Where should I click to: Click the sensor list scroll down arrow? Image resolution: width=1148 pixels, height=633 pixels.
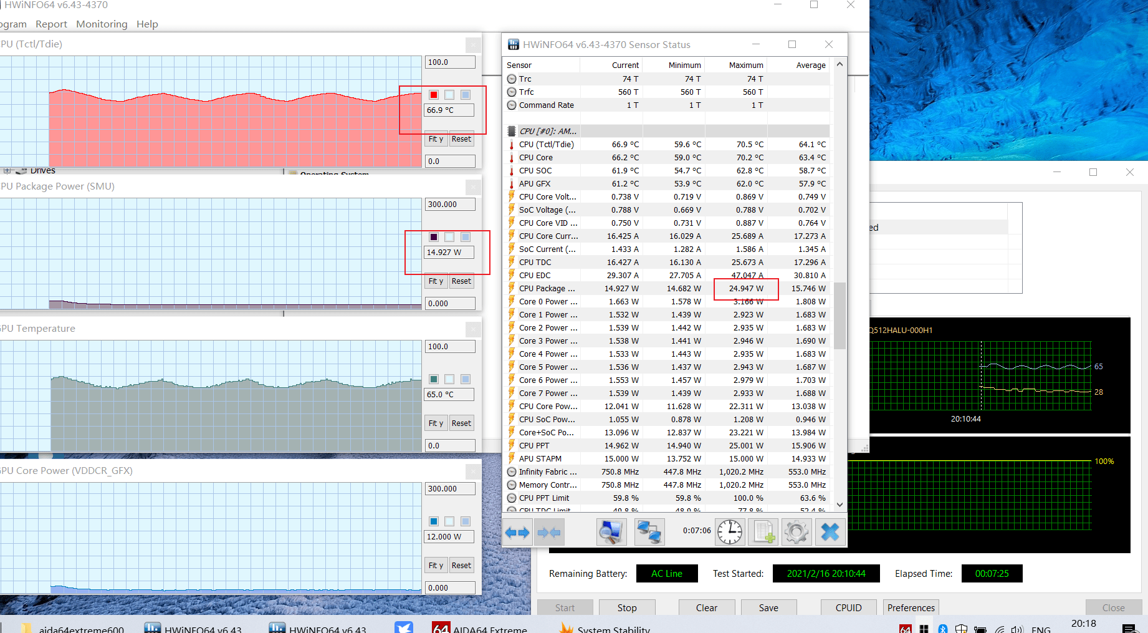839,505
